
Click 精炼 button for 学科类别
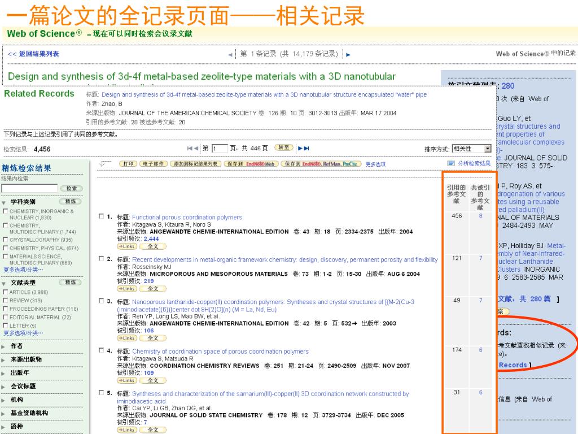click(x=70, y=202)
